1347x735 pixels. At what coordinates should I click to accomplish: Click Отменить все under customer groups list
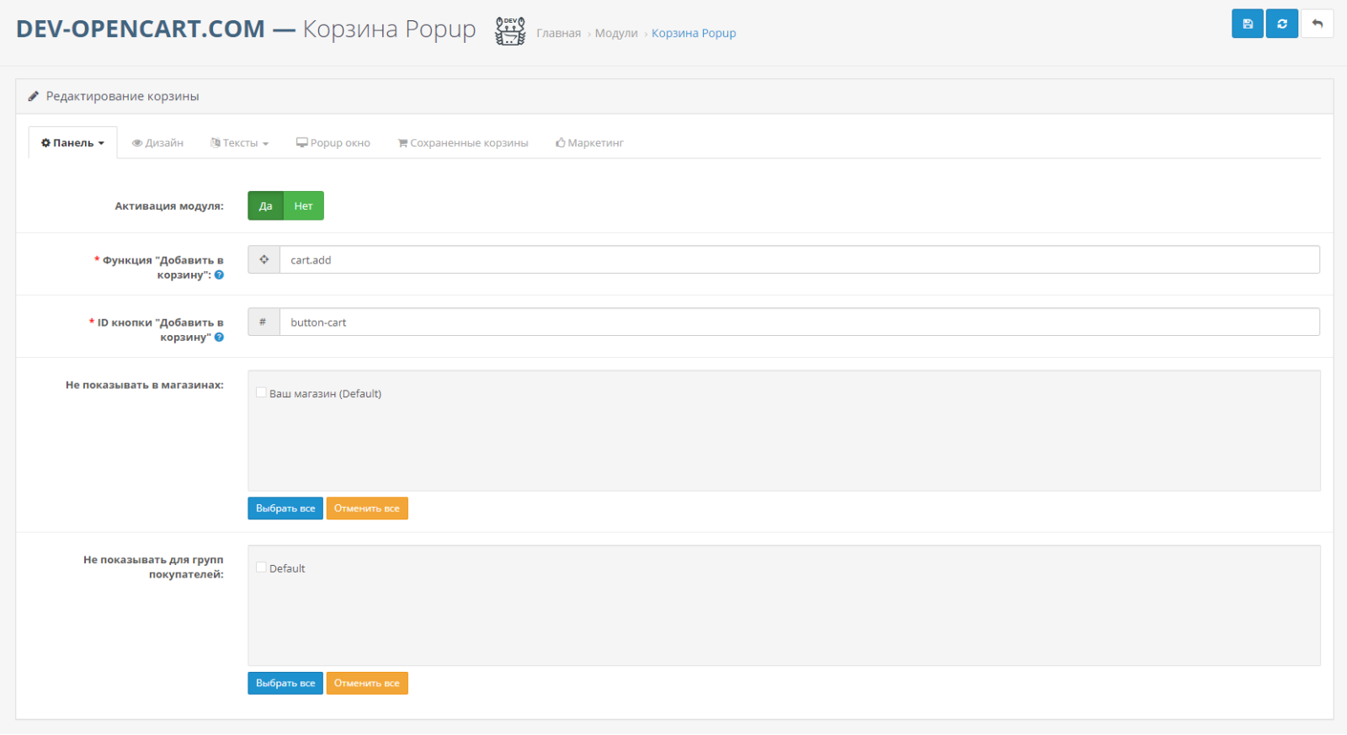367,684
